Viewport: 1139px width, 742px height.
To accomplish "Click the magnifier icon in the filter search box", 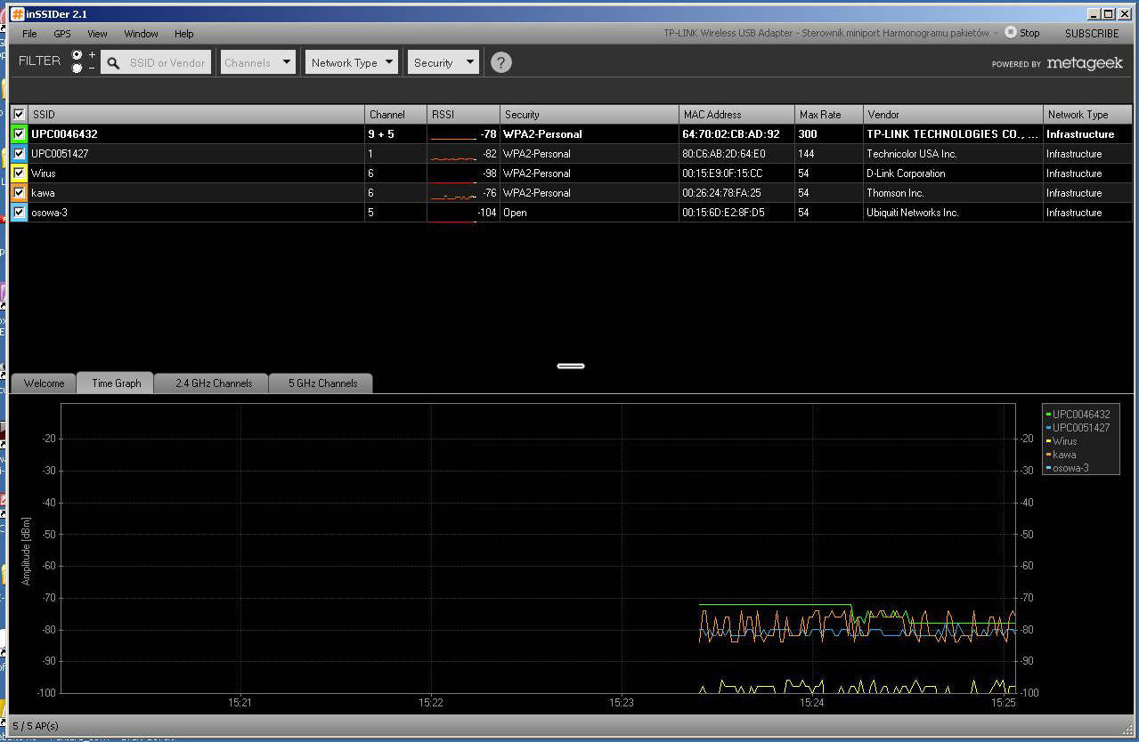I will tap(113, 63).
